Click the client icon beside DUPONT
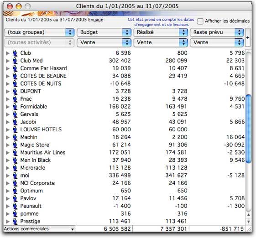256x238 pixels. click(x=15, y=91)
